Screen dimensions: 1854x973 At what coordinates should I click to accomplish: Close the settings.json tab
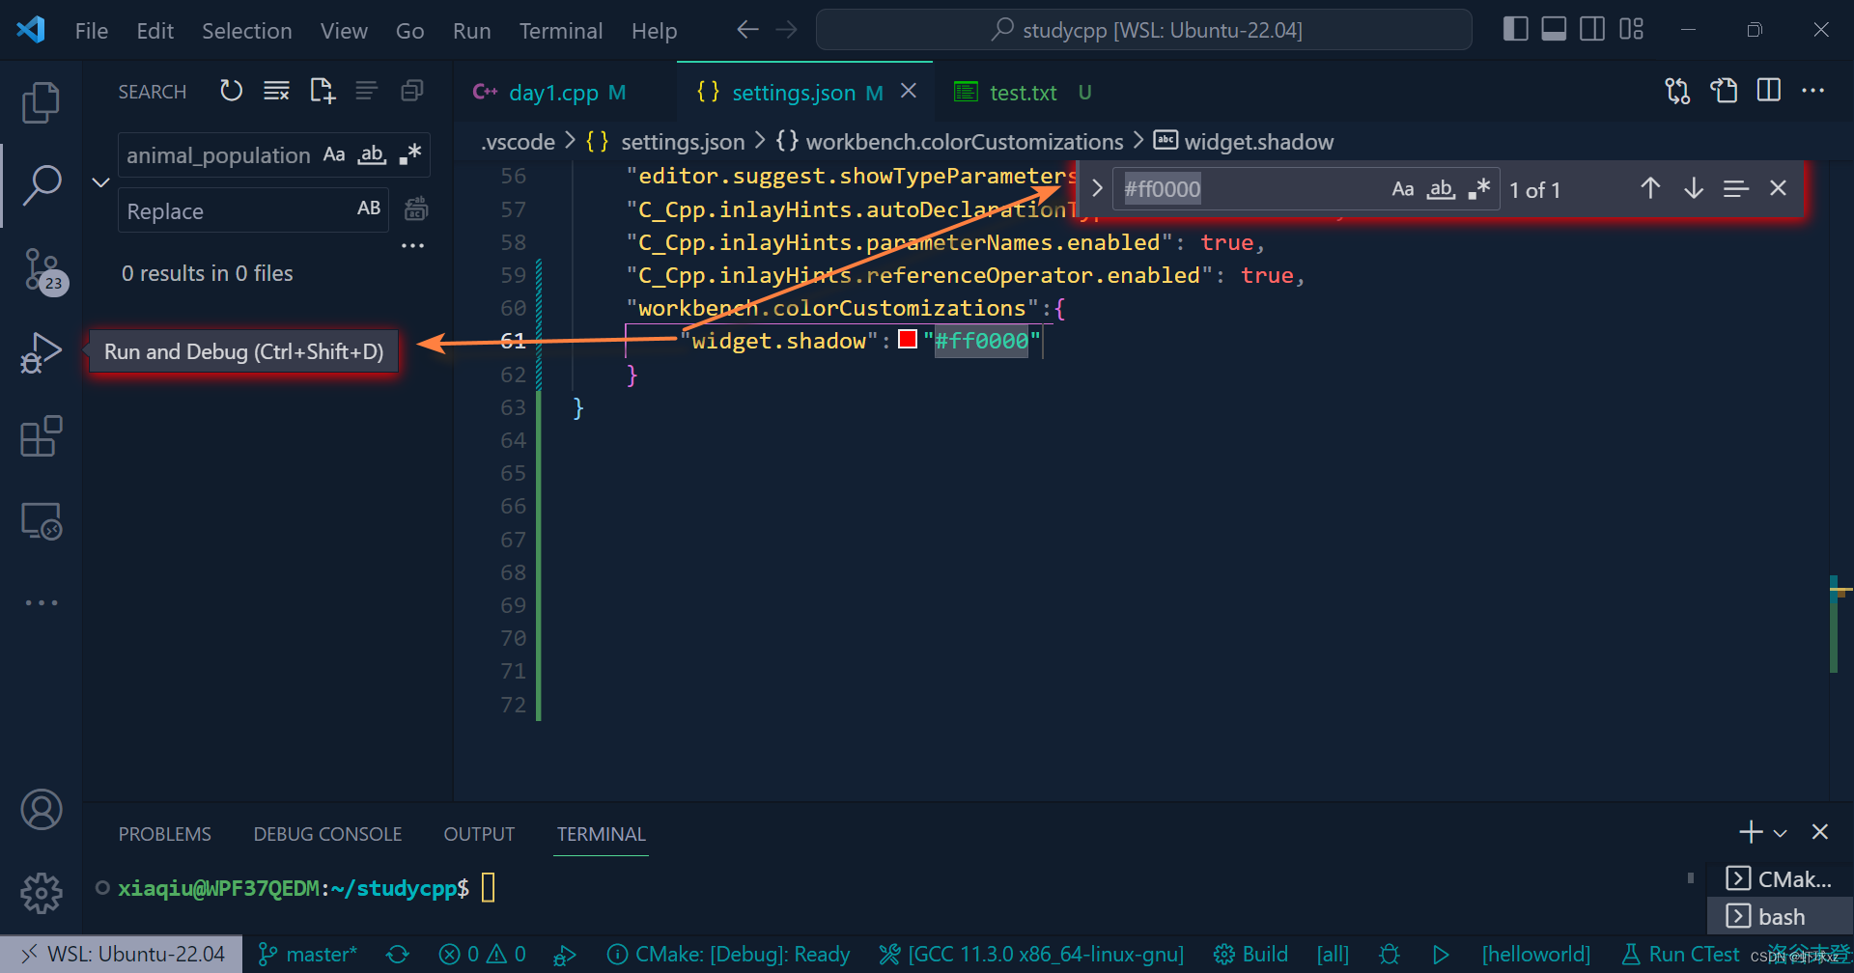click(909, 91)
